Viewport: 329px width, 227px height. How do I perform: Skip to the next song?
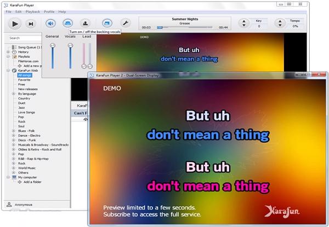pyautogui.click(x=31, y=24)
